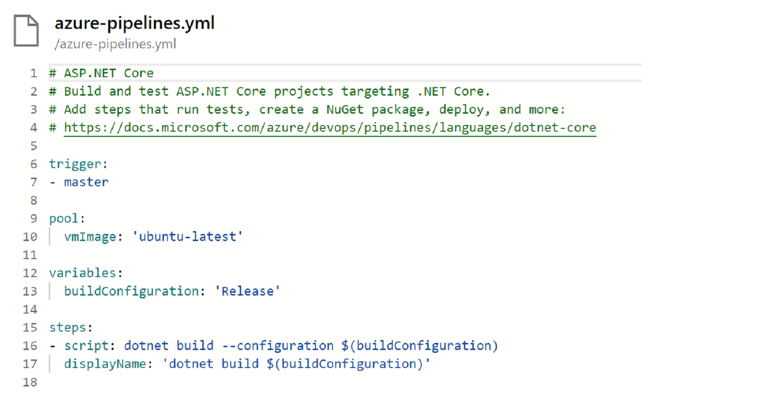The height and width of the screenshot is (395, 758).
Task: Click the 'Release' string value
Action: pos(247,291)
